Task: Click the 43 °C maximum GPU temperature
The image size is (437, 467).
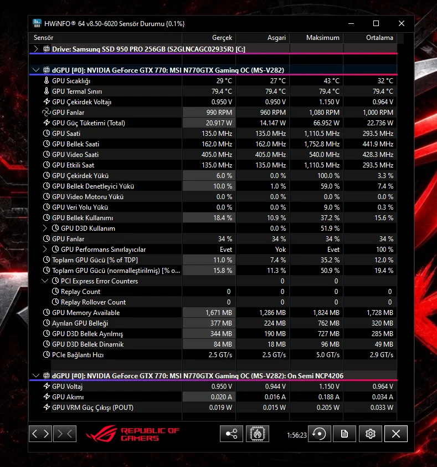Action: (x=331, y=80)
